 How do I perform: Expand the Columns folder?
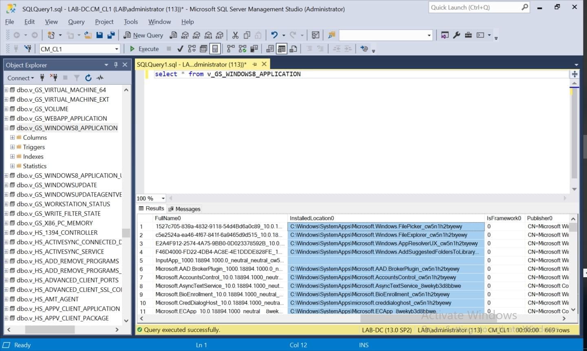tap(12, 137)
